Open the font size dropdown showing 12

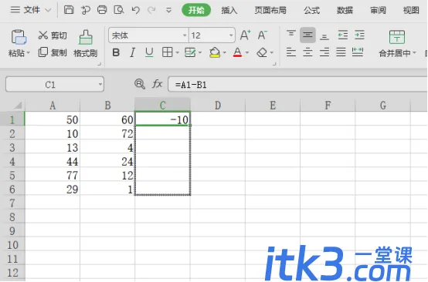[231, 35]
